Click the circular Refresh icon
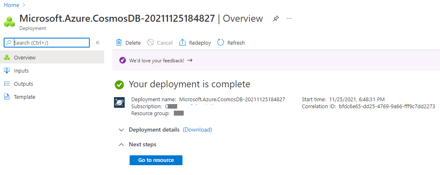440x175 pixels. click(x=221, y=43)
